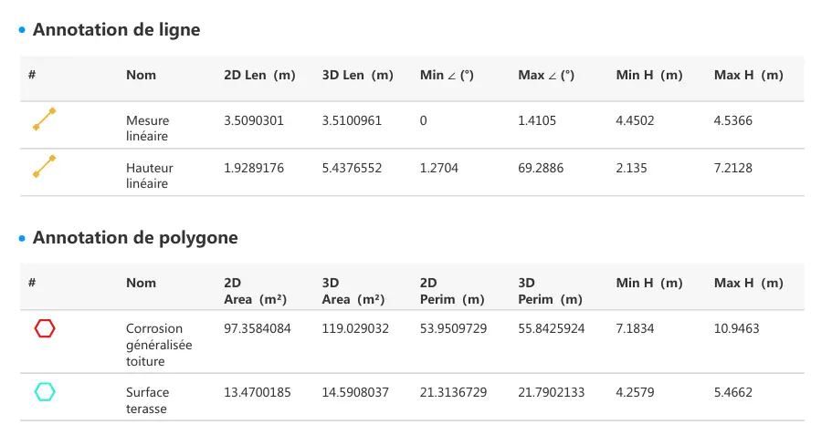Click the Annotation de polygone heading
This screenshot has width=832, height=435.
pyautogui.click(x=135, y=238)
